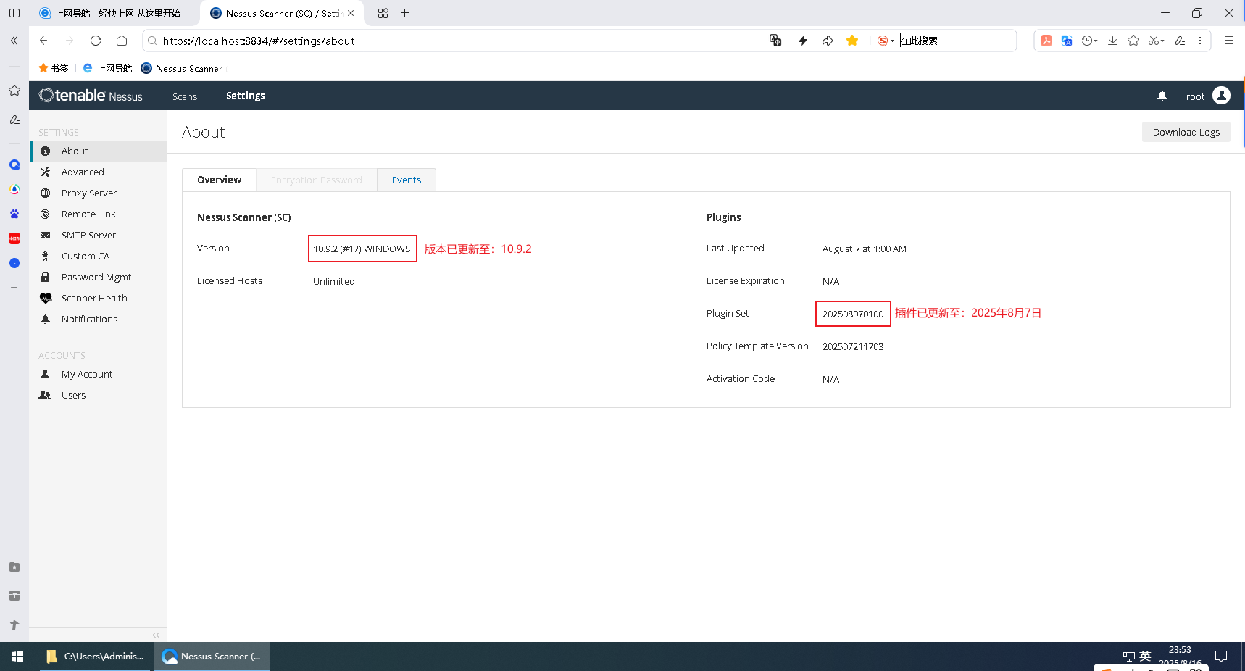Open the tab grid overview icon
The width and height of the screenshot is (1245, 671).
383,13
